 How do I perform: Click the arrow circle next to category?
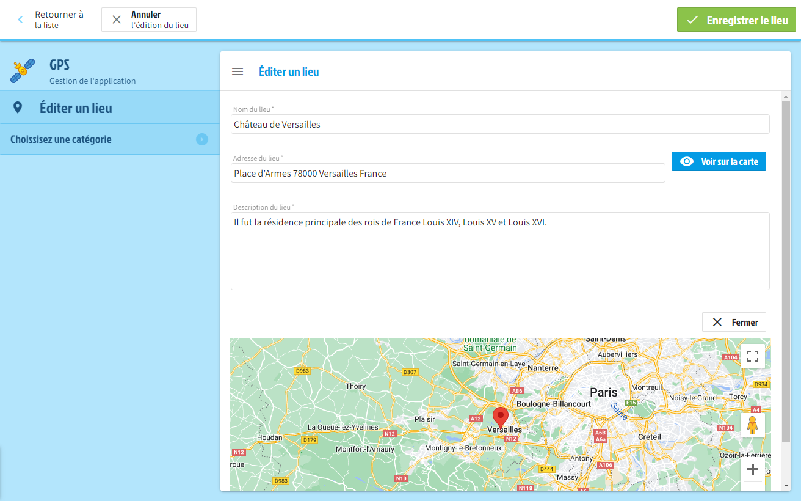(x=202, y=139)
